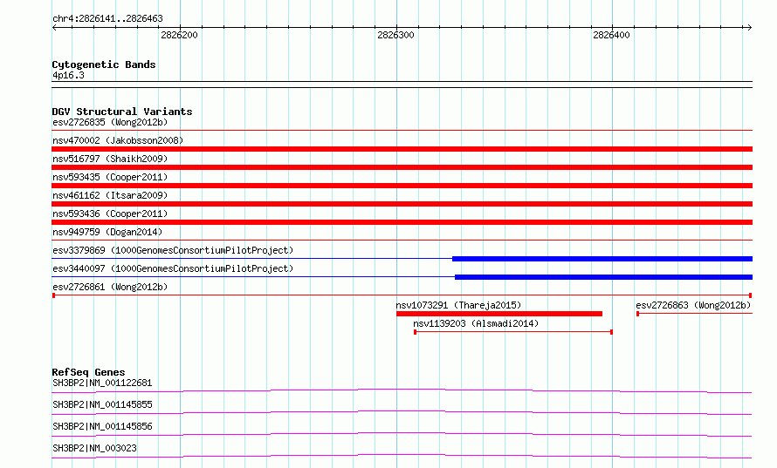Screen dimensions: 777x468
Task: Click the 4p16.3 band label
Action: [68, 75]
